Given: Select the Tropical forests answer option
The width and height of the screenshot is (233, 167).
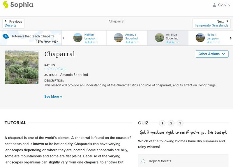Looking at the screenshot, I should click(x=143, y=161).
